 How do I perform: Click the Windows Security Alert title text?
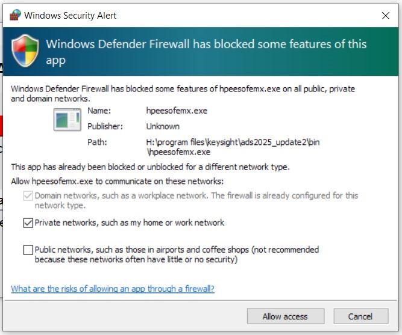point(71,16)
